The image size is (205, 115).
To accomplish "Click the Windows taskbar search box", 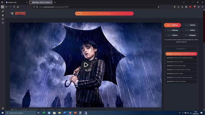I will coord(20,113).
